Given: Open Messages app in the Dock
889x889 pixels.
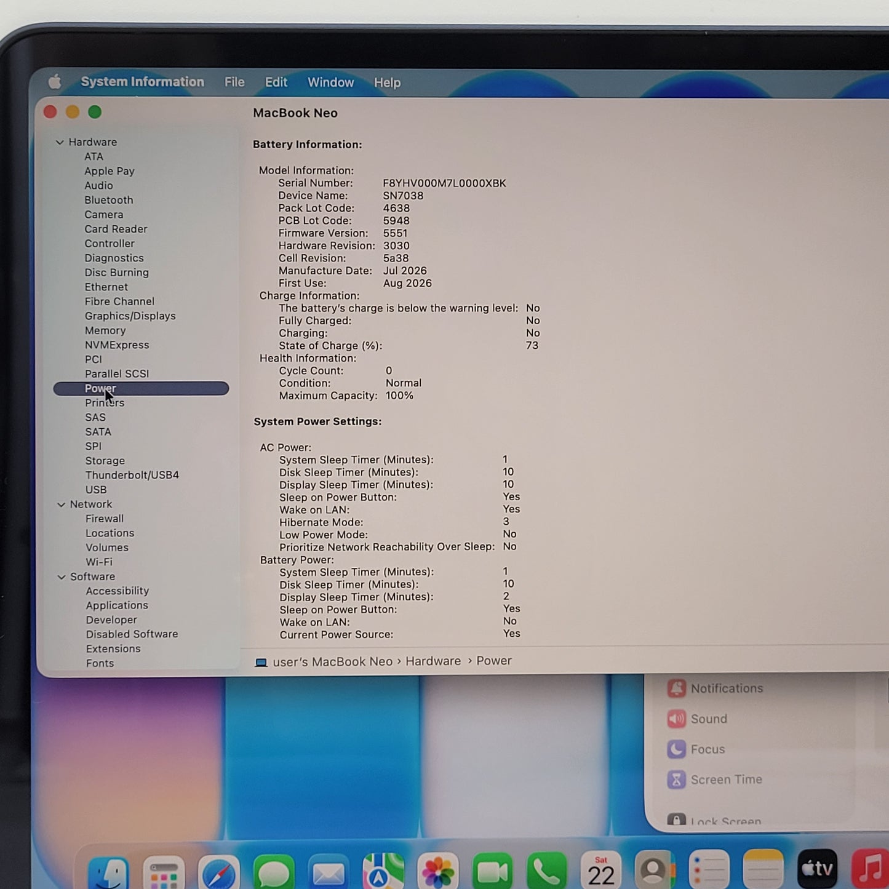Looking at the screenshot, I should (x=274, y=872).
